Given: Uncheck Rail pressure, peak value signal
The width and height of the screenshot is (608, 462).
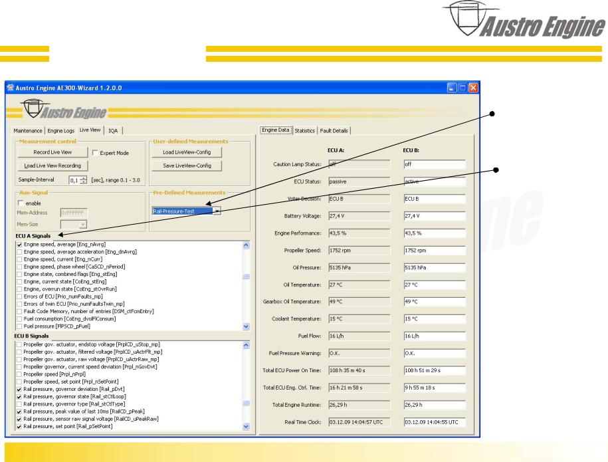Looking at the screenshot, I should (19, 411).
